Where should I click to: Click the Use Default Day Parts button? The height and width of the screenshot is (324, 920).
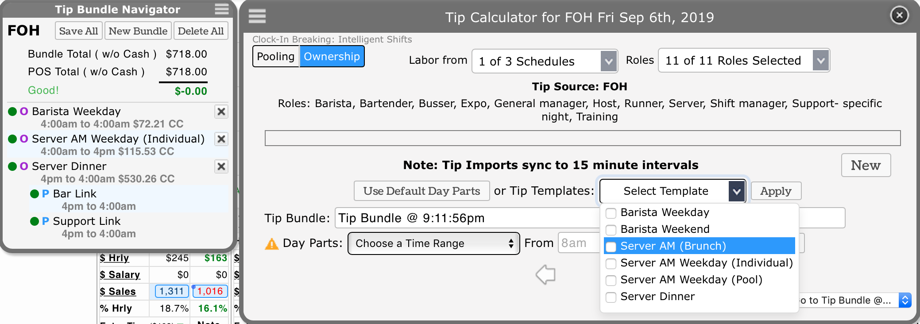point(421,191)
